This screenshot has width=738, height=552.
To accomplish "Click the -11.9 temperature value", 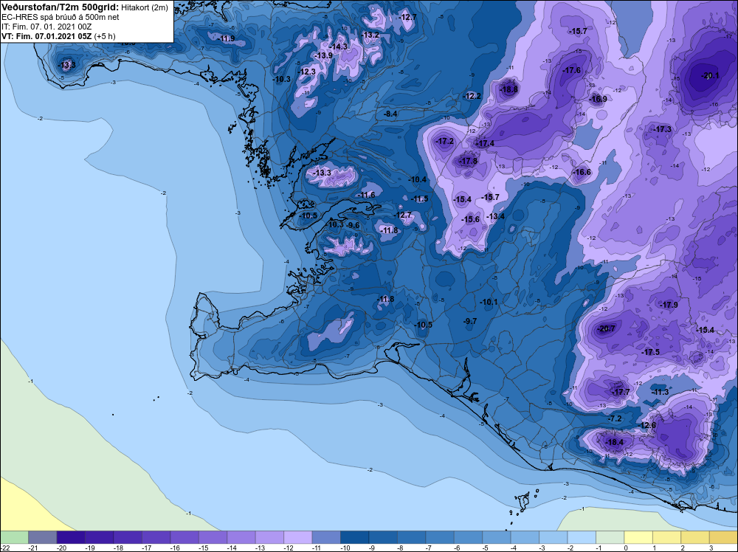I will (227, 38).
